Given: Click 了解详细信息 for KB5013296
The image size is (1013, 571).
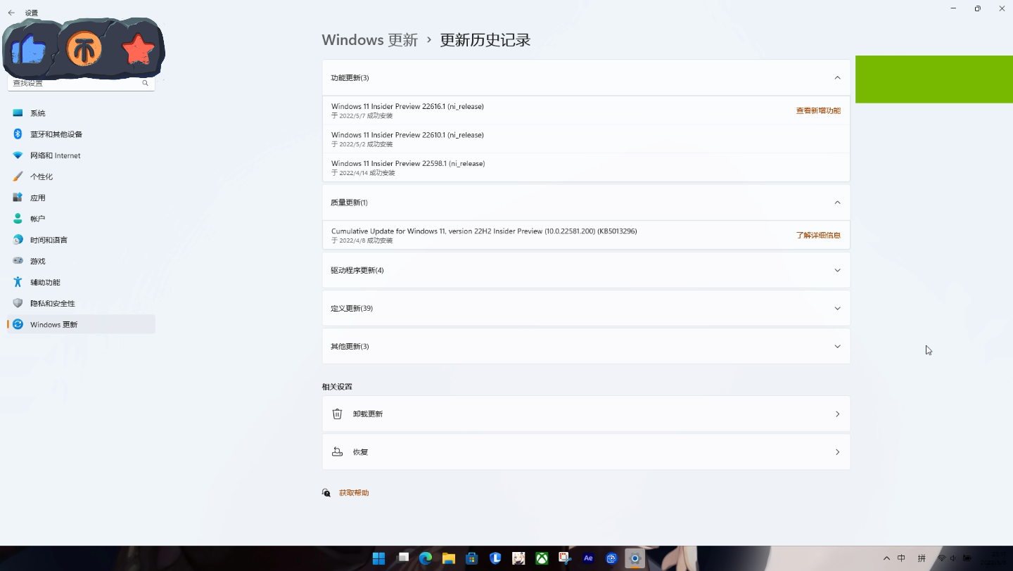Looking at the screenshot, I should [818, 234].
